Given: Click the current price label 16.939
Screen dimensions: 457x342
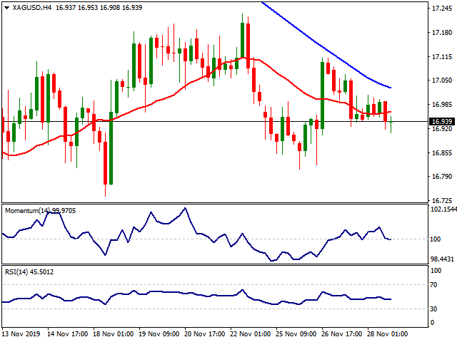Looking at the screenshot, I should tap(442, 122).
